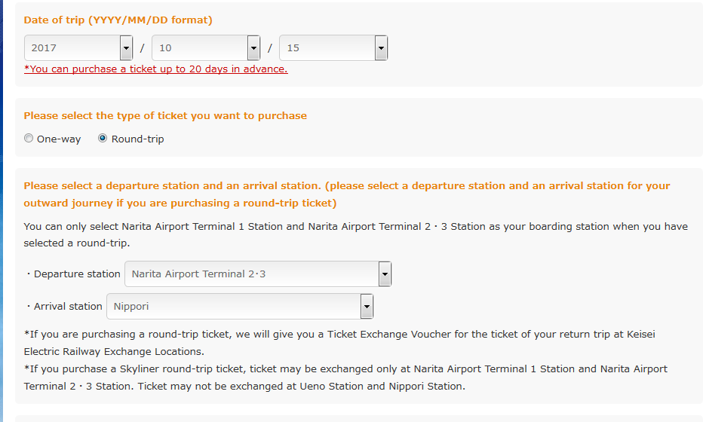Click the Round-trip text label
This screenshot has height=422, width=709.
(x=137, y=139)
